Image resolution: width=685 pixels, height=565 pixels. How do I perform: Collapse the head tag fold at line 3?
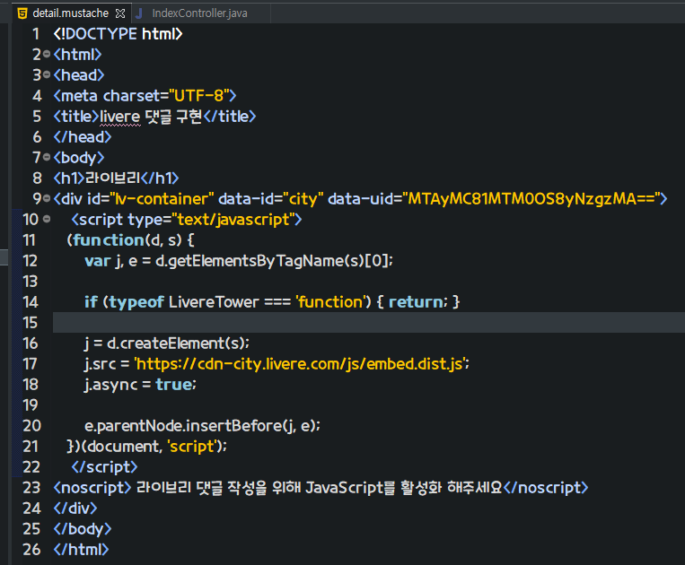(47, 74)
